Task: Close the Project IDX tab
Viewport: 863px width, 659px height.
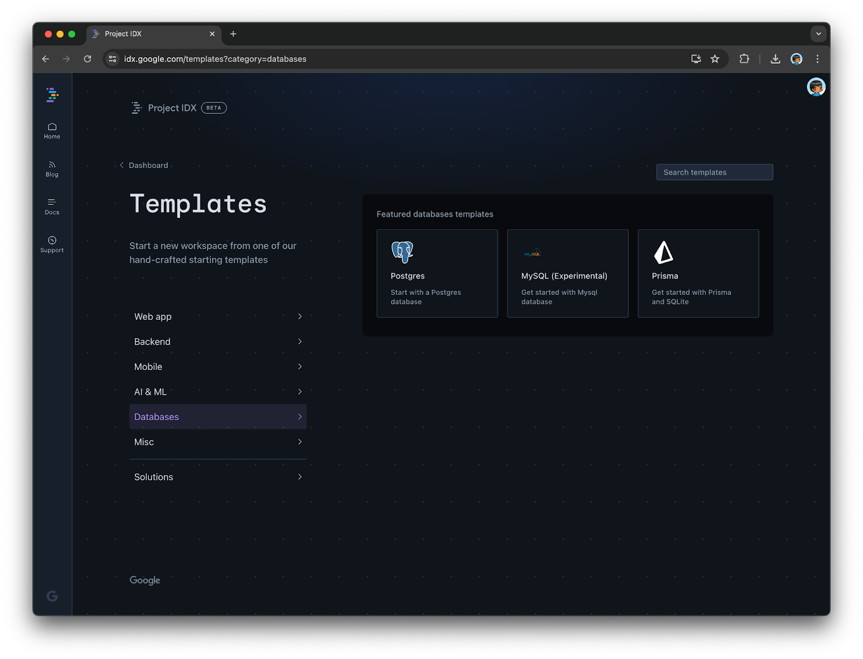Action: [212, 34]
